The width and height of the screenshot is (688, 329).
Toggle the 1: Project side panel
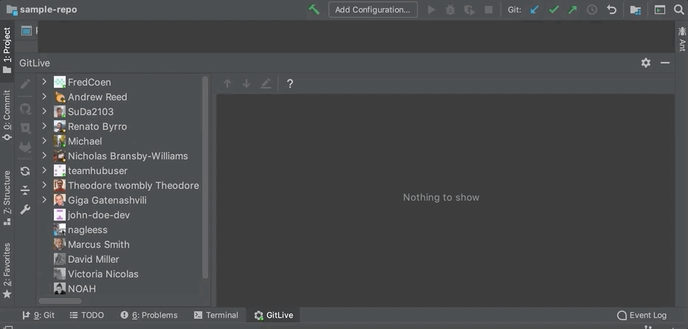coord(7,50)
